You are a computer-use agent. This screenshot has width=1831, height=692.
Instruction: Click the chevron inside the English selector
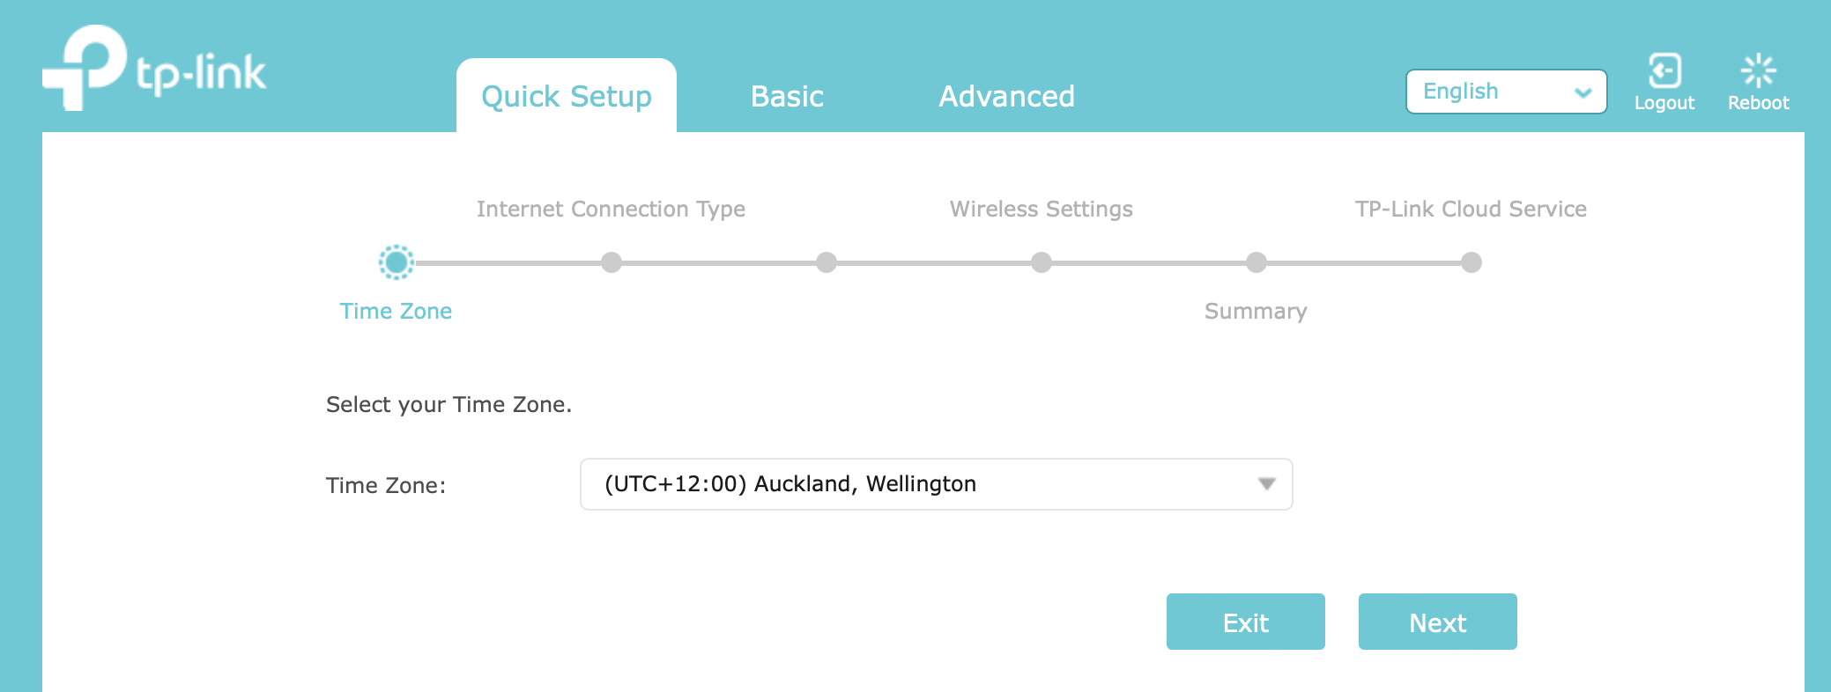pos(1583,92)
